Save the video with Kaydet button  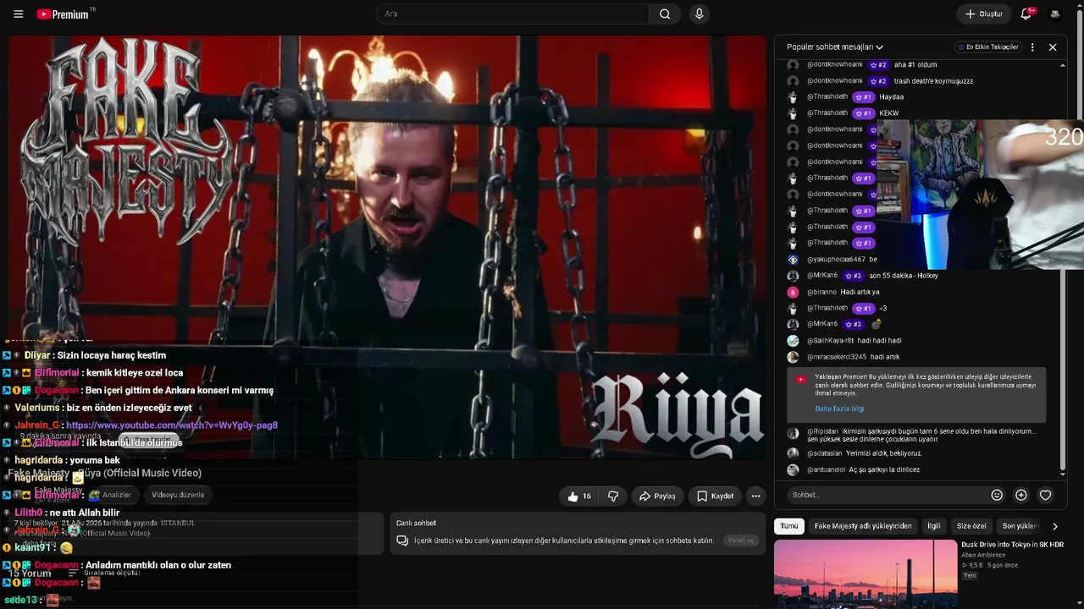(x=716, y=497)
